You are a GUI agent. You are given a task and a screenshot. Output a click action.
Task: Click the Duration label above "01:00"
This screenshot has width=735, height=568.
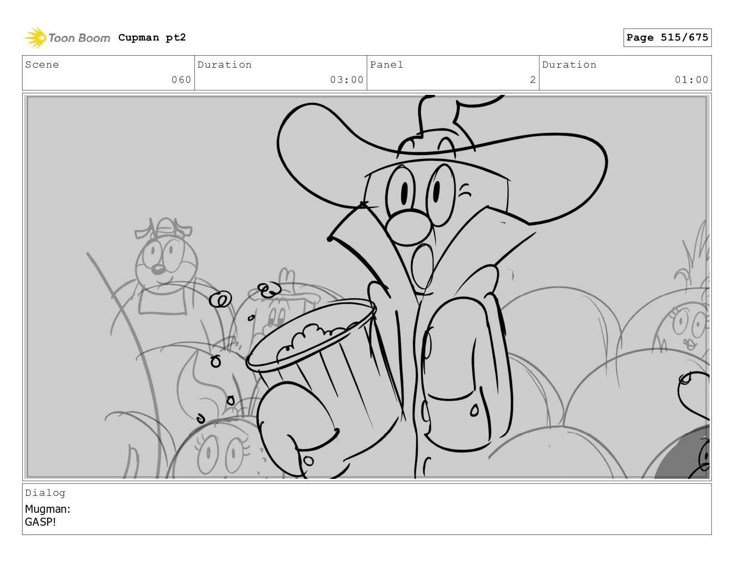coord(569,65)
